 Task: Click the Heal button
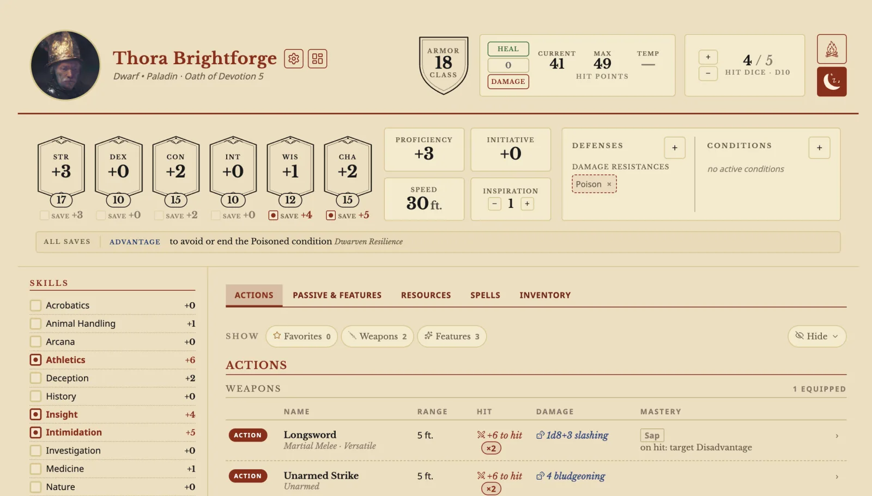coord(508,49)
